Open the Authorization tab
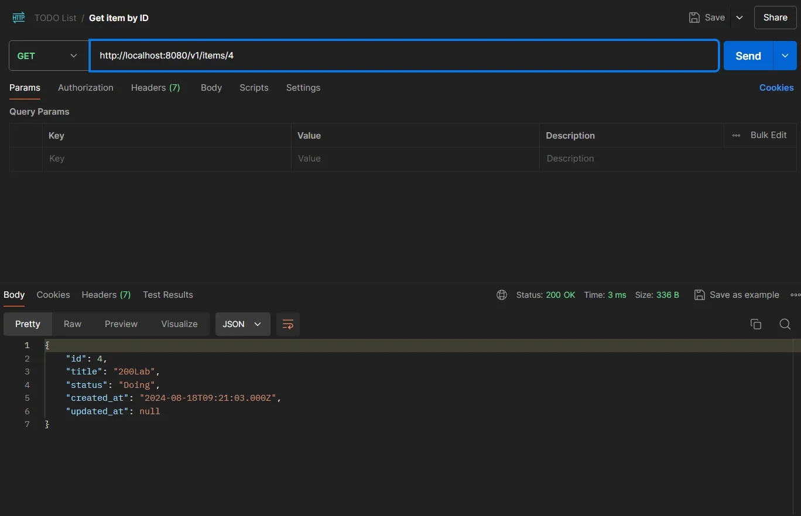 coord(85,88)
